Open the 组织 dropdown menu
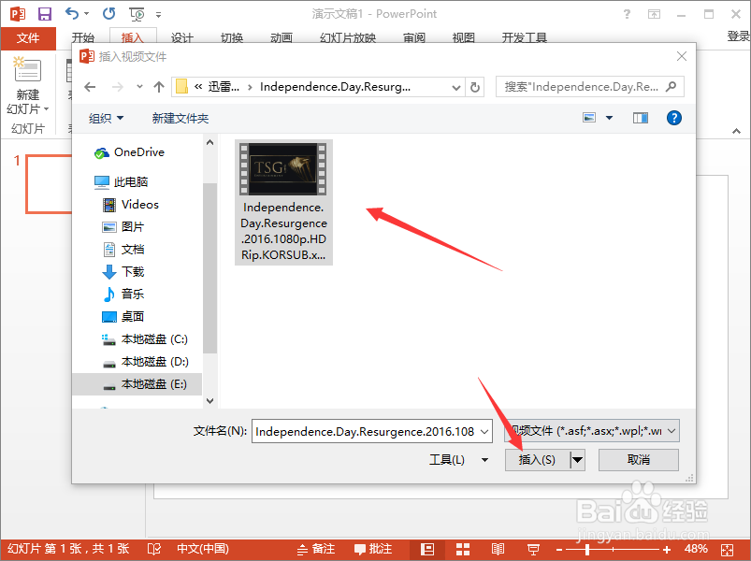 coord(106,118)
